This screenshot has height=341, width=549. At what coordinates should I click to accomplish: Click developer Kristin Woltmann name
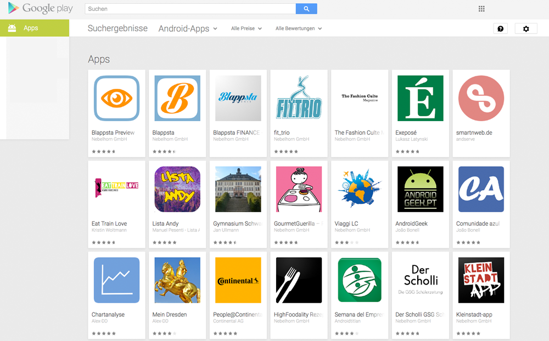pos(109,230)
